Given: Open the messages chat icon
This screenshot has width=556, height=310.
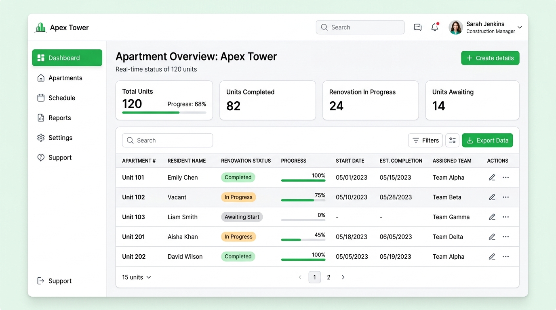Looking at the screenshot, I should click(x=418, y=27).
